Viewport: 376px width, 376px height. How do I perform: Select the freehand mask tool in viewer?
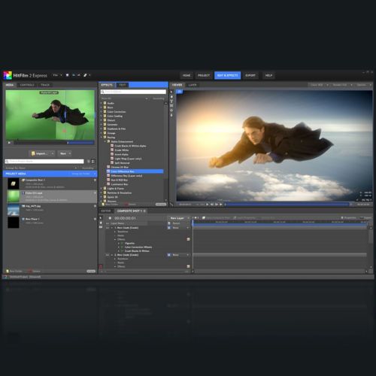(171, 115)
